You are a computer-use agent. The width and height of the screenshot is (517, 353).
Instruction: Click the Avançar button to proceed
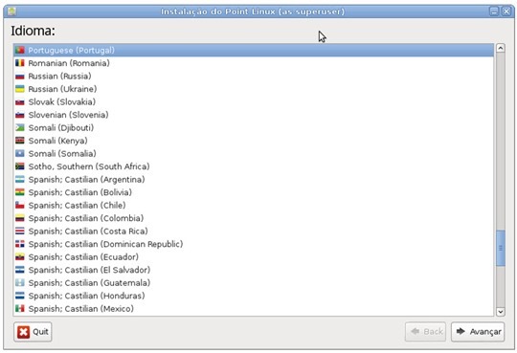point(478,332)
